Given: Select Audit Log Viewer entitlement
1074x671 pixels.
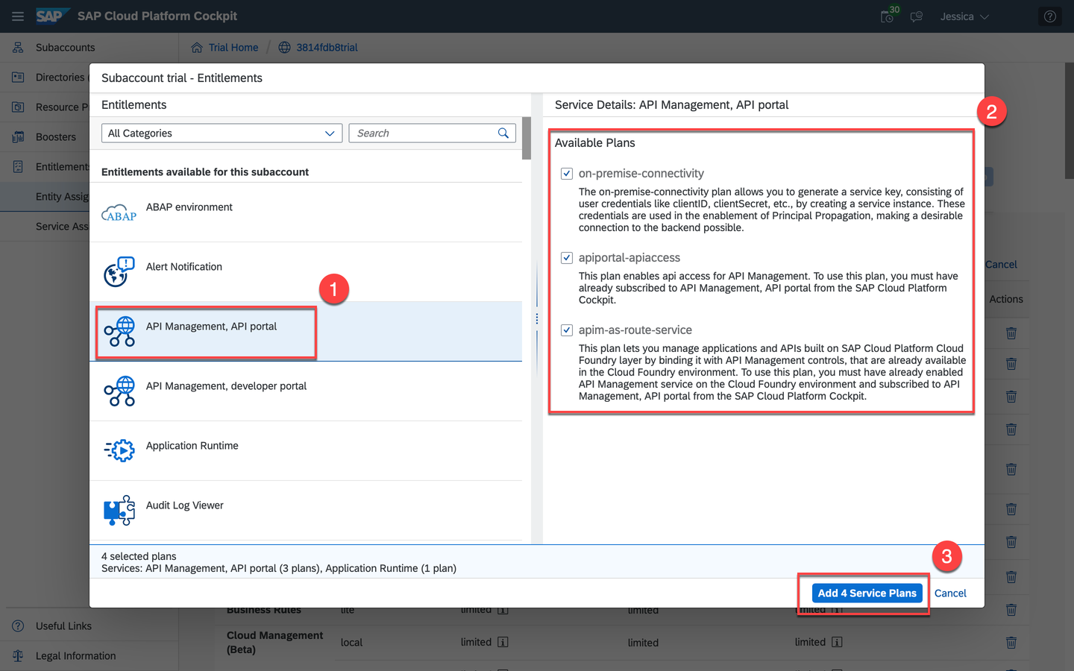Looking at the screenshot, I should [x=306, y=511].
